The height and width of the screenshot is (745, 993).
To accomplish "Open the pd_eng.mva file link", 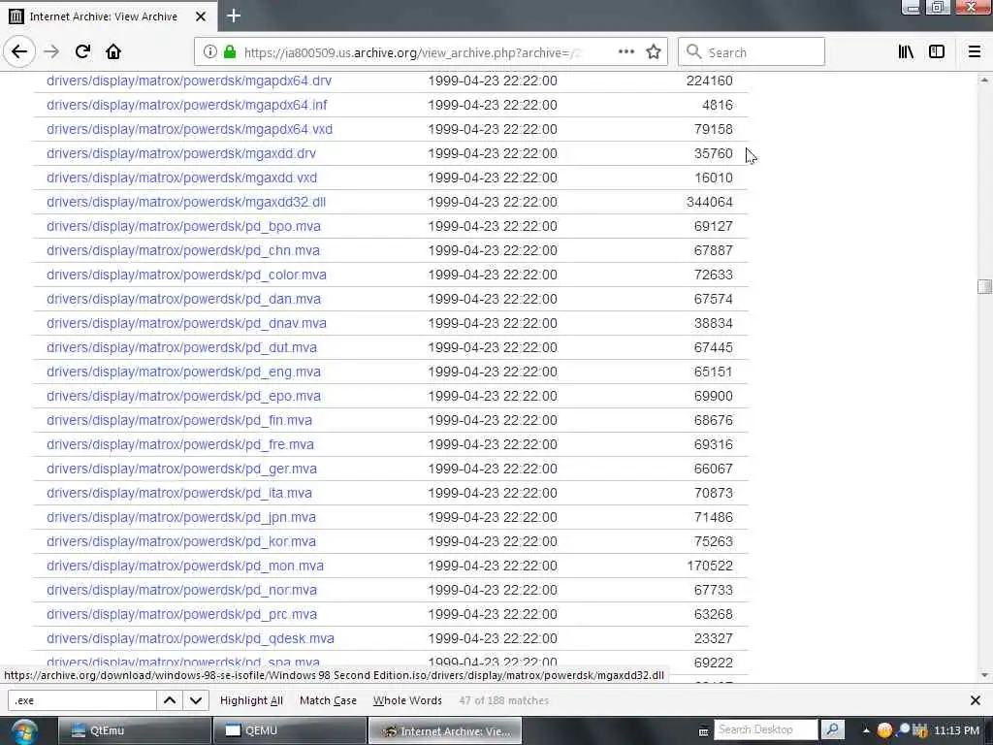I will 183,372.
